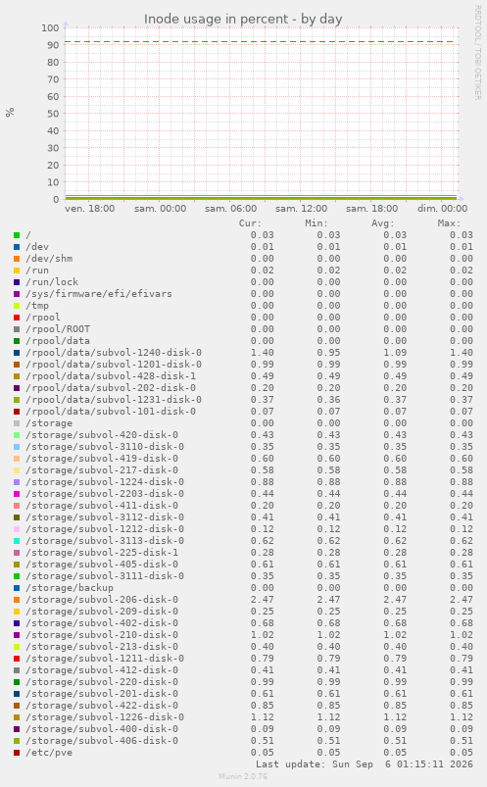Click the '/rpool/data' legend label

point(58,341)
